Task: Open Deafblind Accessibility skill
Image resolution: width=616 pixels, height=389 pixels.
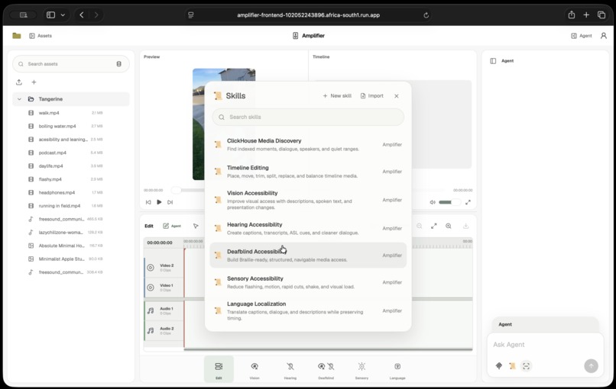Action: [308, 256]
